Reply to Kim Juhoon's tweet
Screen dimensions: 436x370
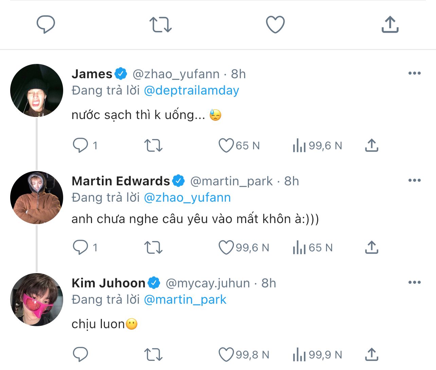tap(80, 355)
